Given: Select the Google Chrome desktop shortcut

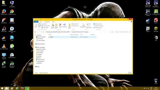Looking at the screenshot, I should coord(12,12).
